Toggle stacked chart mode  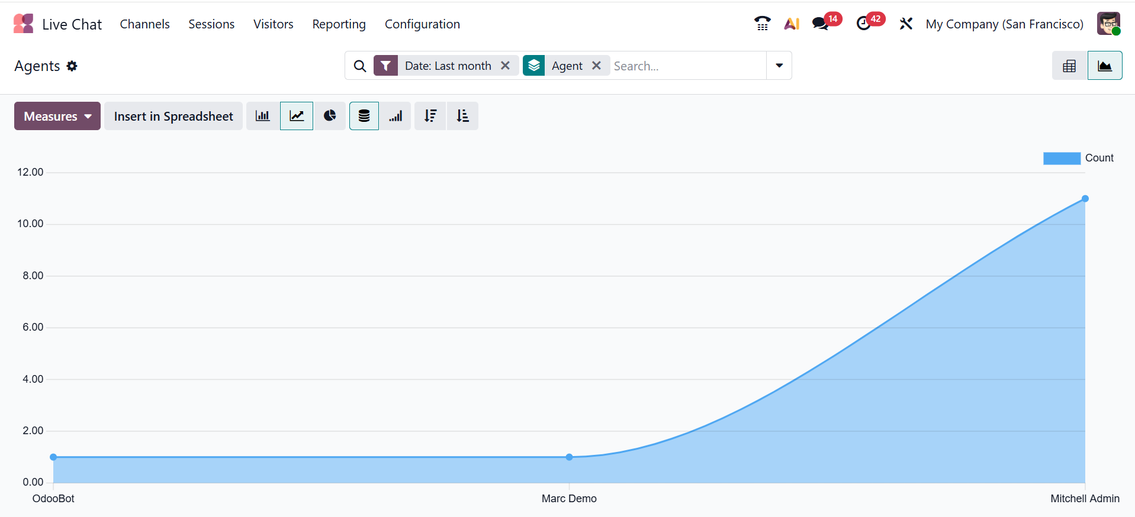click(x=364, y=116)
